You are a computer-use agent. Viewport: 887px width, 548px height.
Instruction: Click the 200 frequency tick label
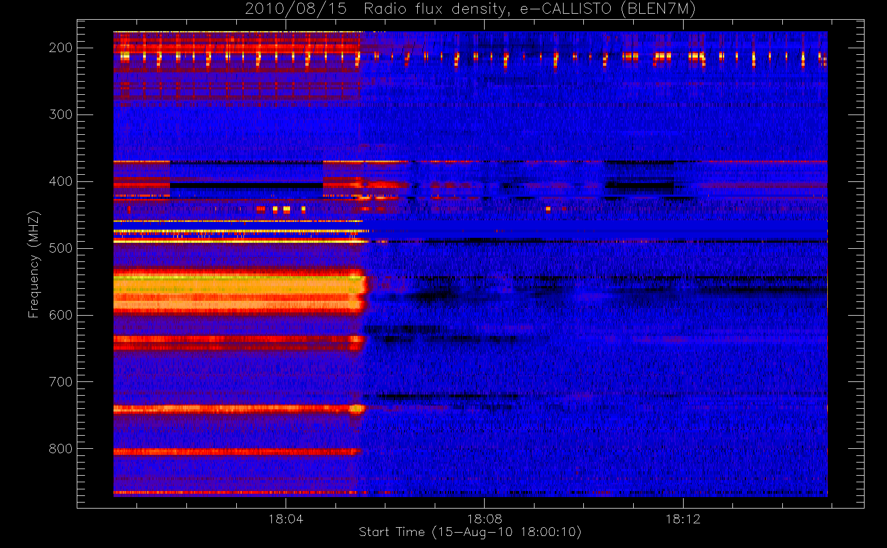[61, 48]
